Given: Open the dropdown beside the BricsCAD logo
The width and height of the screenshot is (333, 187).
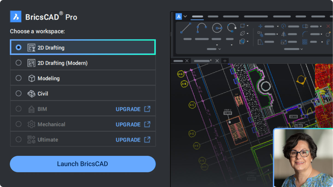Looking at the screenshot, I should point(185,17).
